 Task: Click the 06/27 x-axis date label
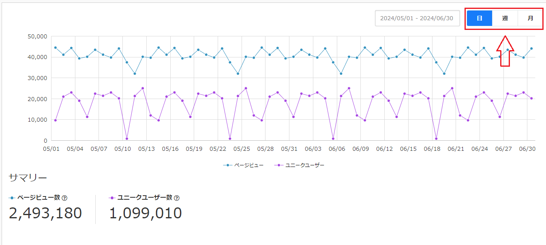pyautogui.click(x=503, y=149)
